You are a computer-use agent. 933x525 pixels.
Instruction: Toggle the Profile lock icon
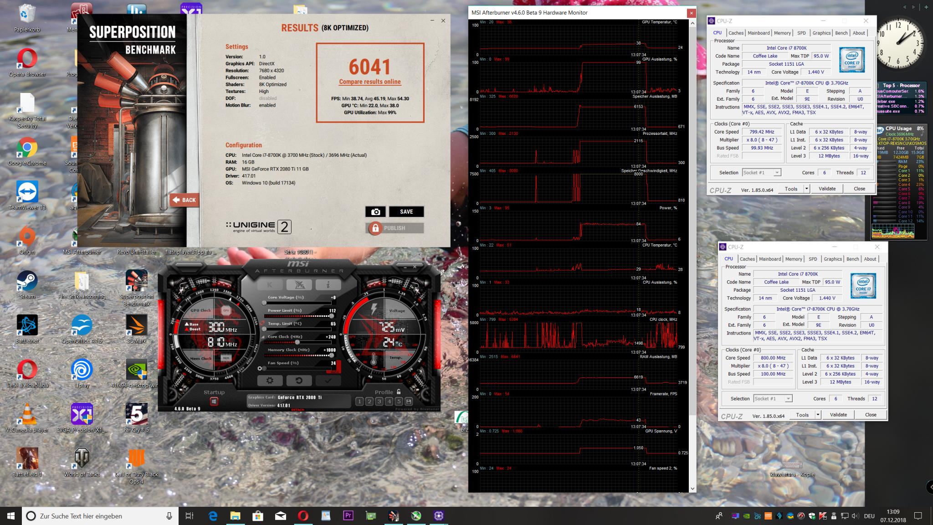(399, 392)
